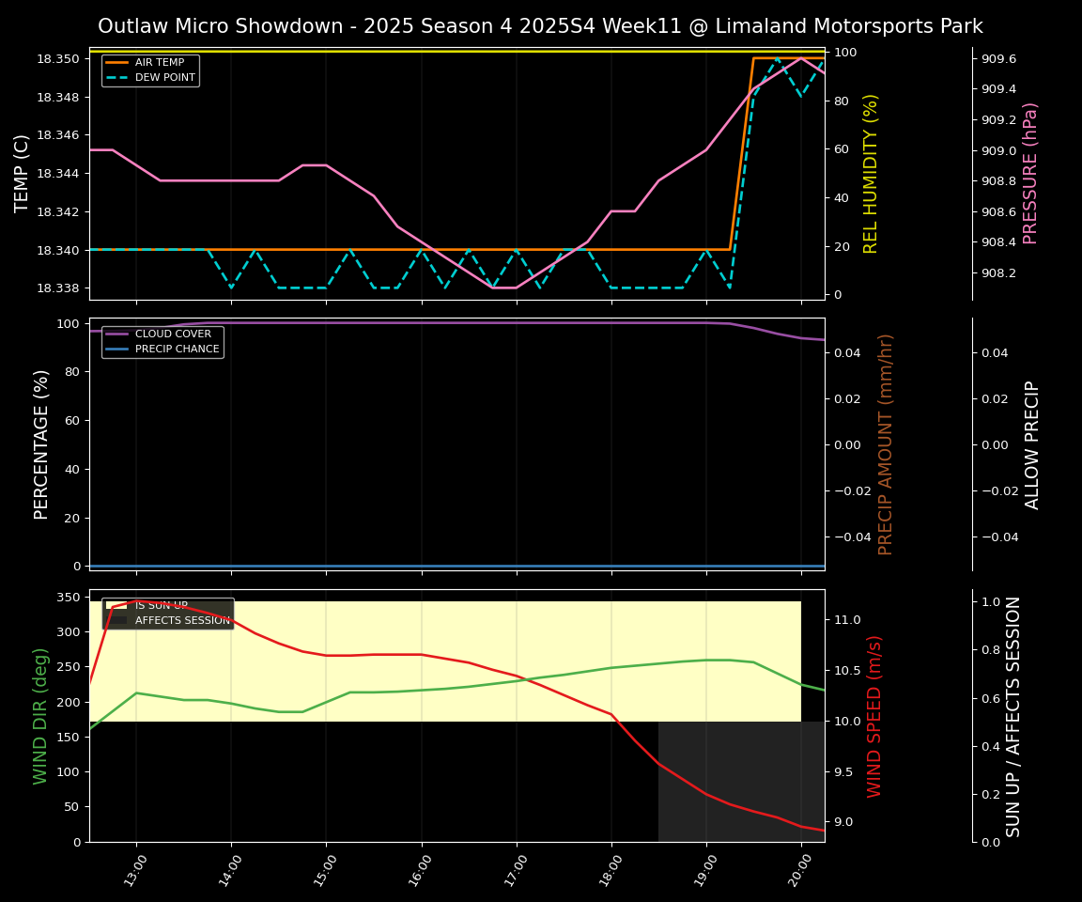
Task: Click the green WIND DIR (deg) axis label
Action: pyautogui.click(x=41, y=715)
